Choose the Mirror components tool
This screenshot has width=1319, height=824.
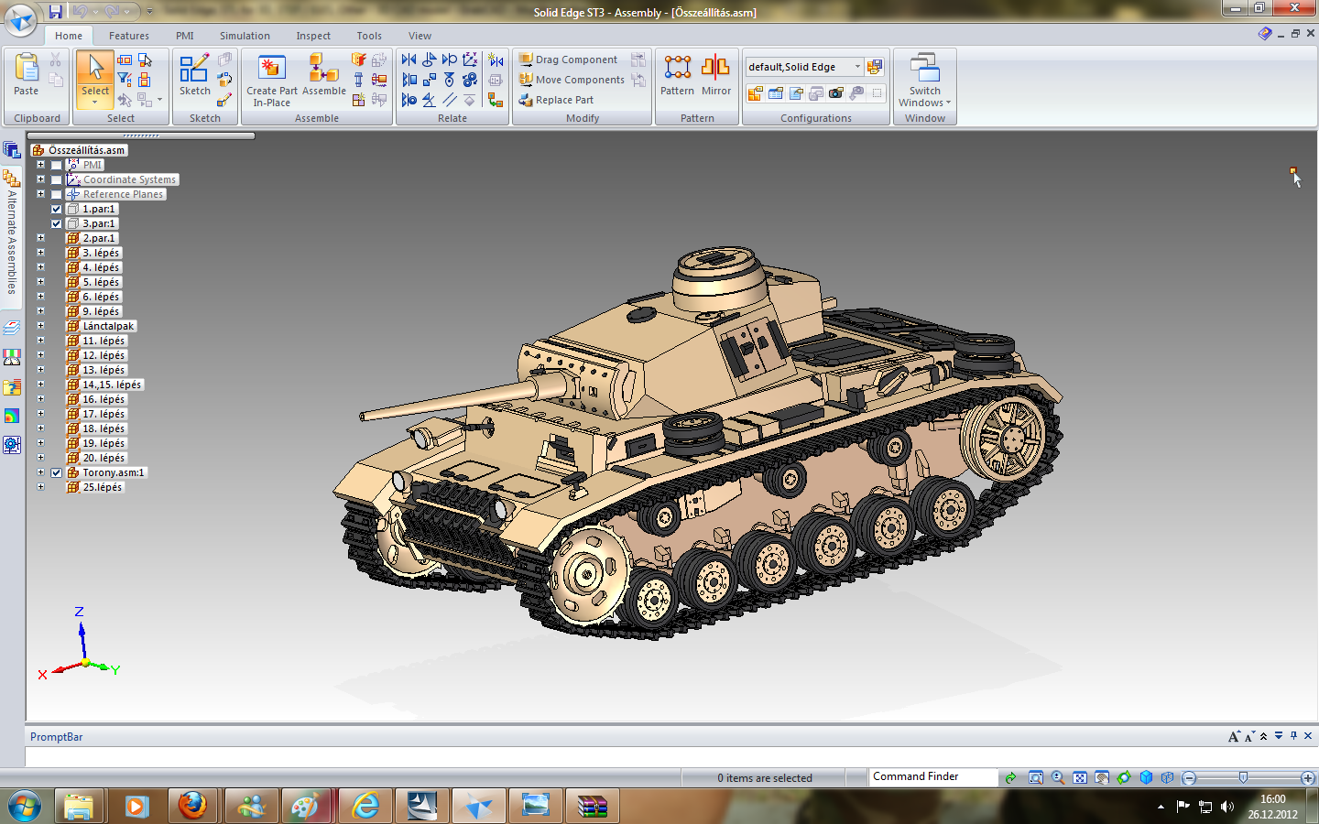click(x=716, y=73)
